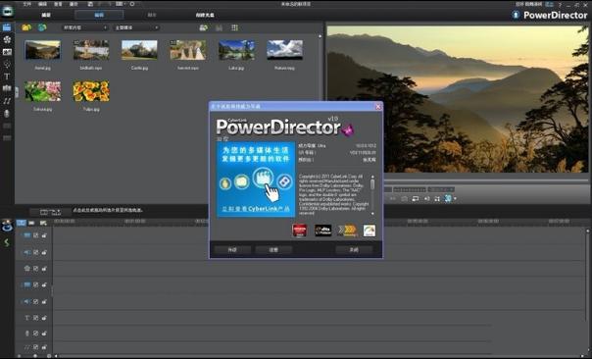
Task: Select the clouds and sky thumbnail
Action: click(284, 50)
